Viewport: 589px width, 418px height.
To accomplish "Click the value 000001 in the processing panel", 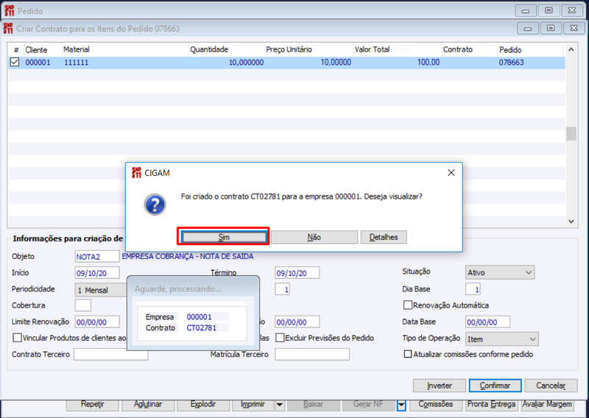I will [199, 316].
